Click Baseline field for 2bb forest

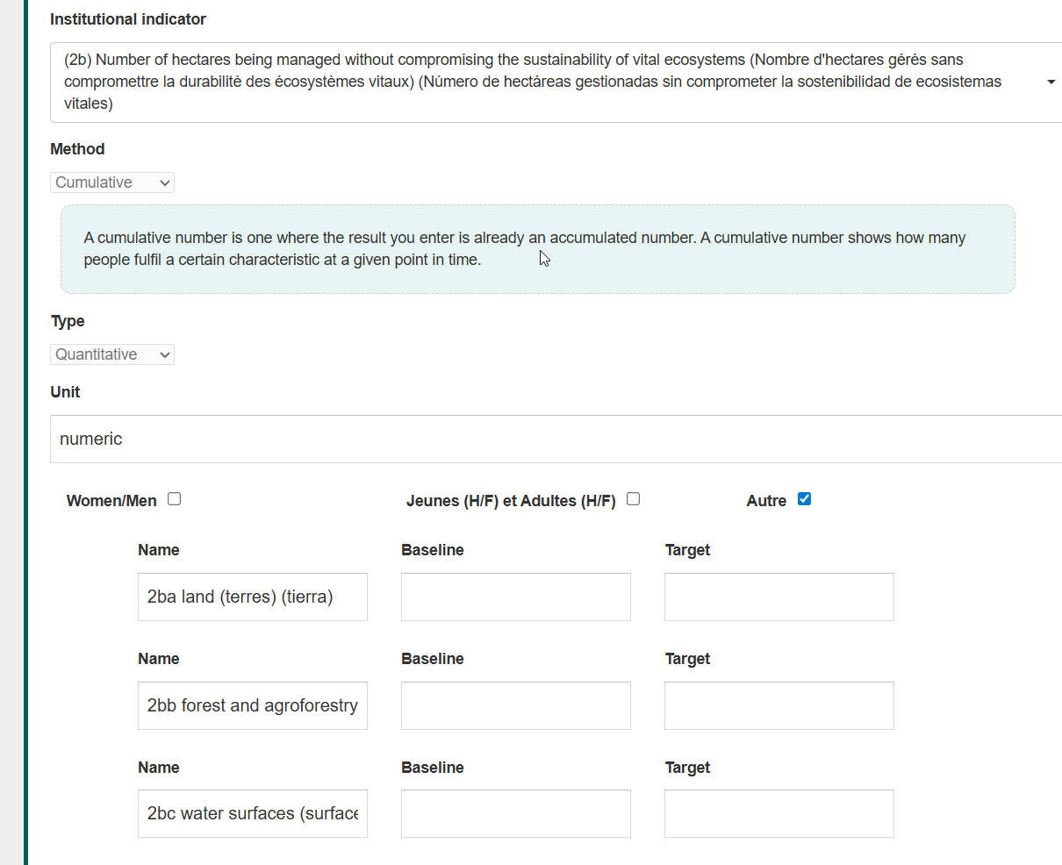click(x=515, y=705)
